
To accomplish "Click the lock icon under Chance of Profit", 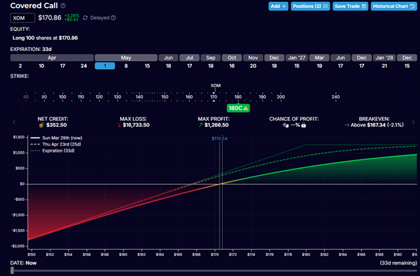I will click(x=304, y=125).
